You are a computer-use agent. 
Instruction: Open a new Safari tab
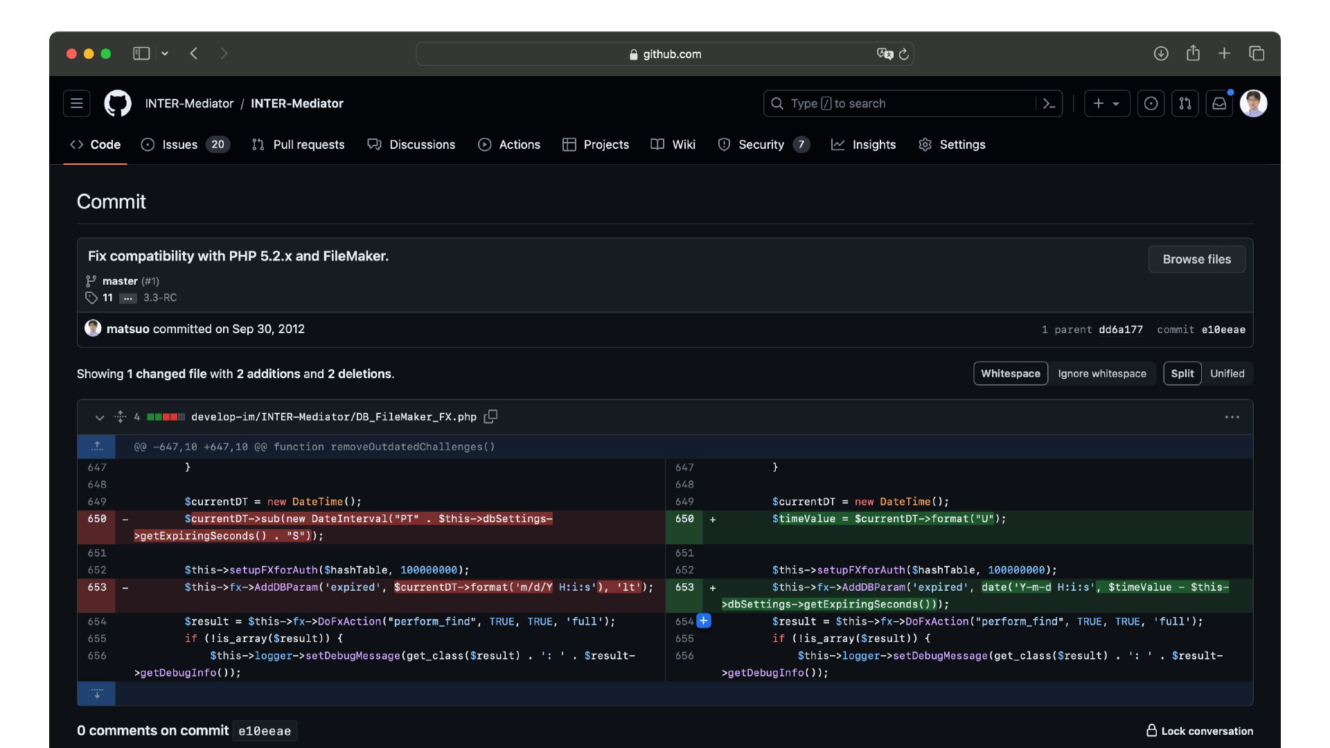point(1225,53)
